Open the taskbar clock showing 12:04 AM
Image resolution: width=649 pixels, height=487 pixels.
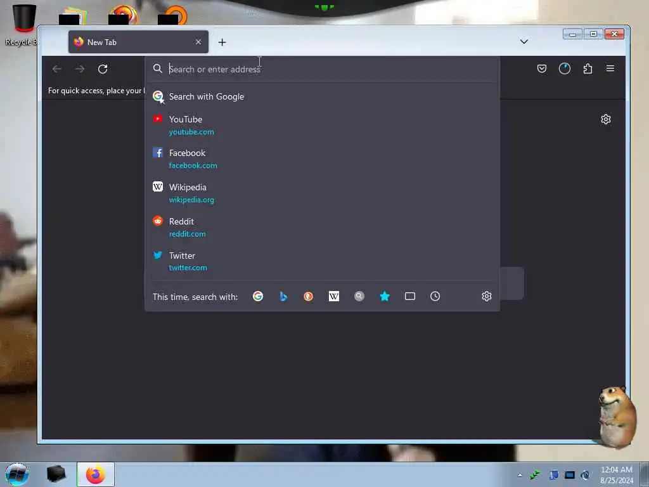tap(616, 475)
